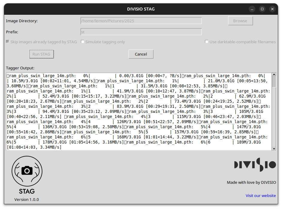Click the Made with love by DIVISIO text
This screenshot has width=282, height=209.
[251, 182]
